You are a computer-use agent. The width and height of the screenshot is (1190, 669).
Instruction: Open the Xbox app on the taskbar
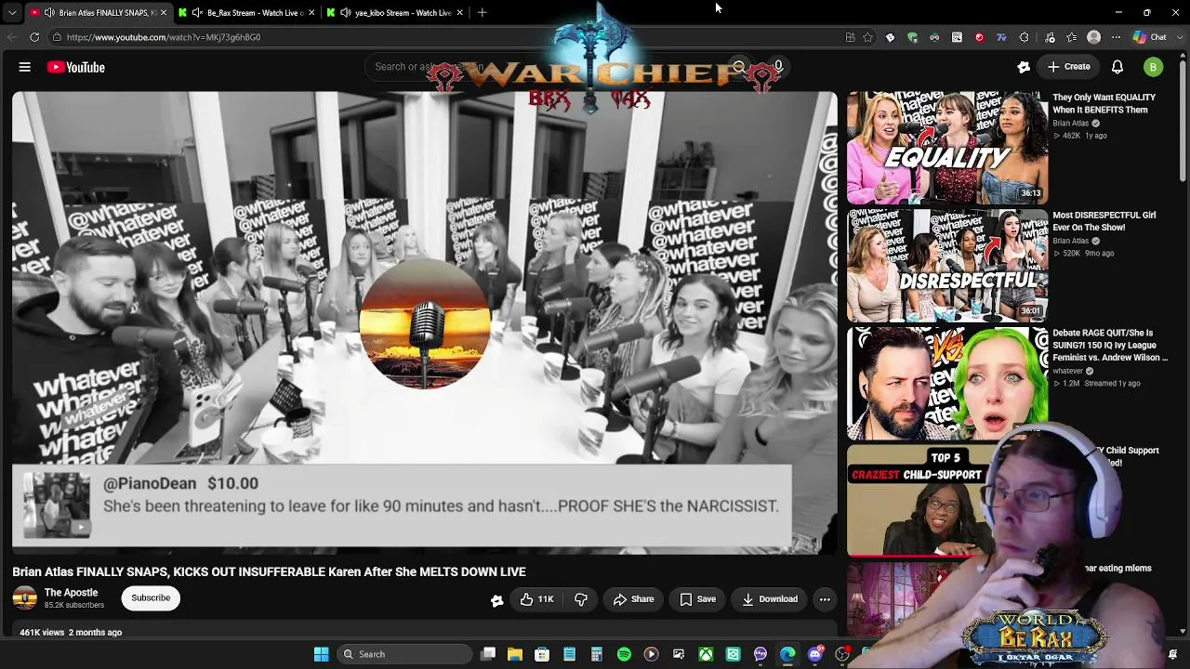tap(706, 654)
